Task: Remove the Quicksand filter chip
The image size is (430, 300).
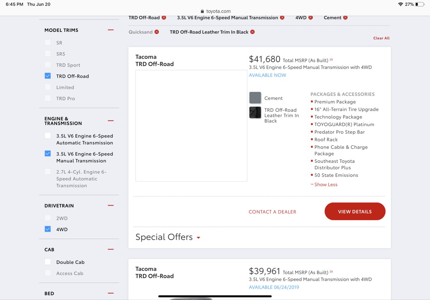Action: (157, 32)
